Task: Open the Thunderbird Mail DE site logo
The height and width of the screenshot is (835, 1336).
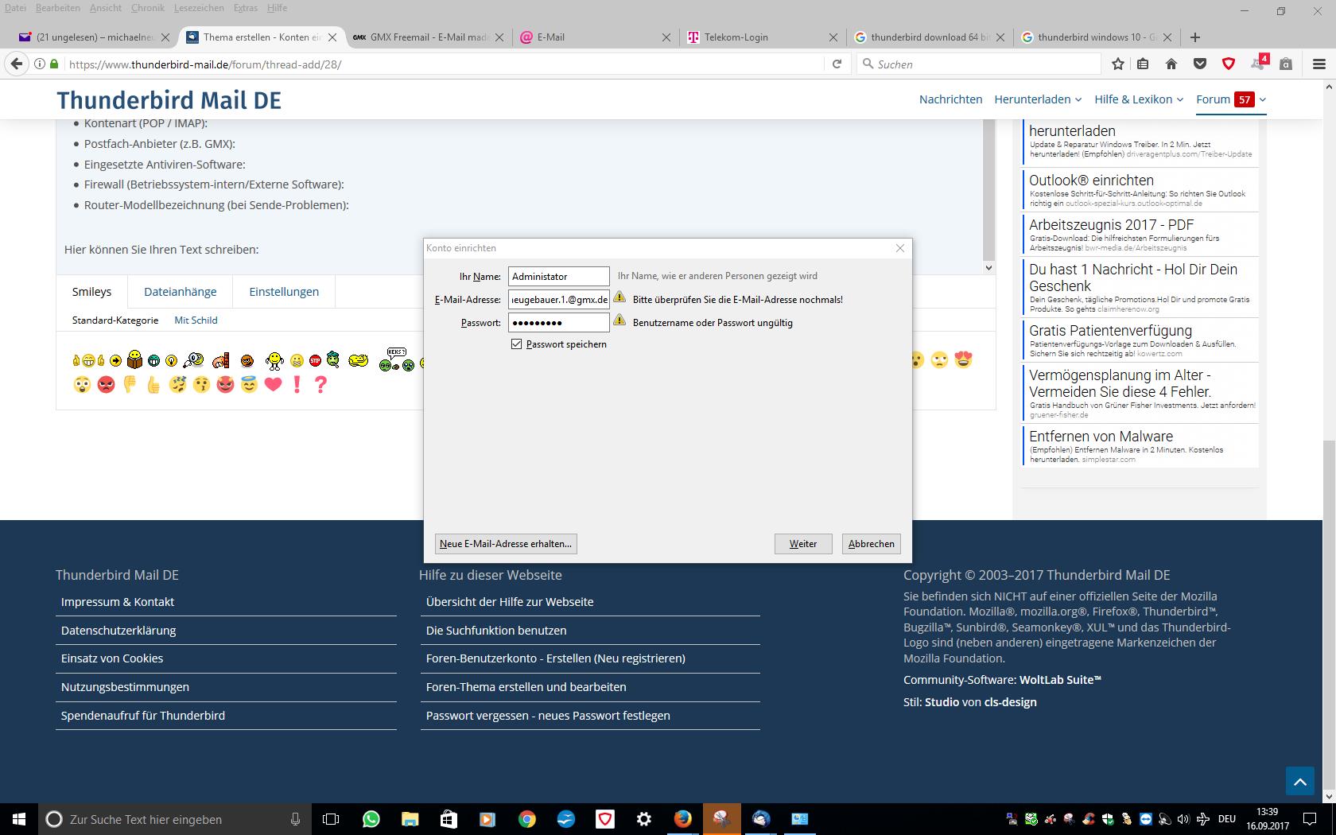Action: click(169, 100)
